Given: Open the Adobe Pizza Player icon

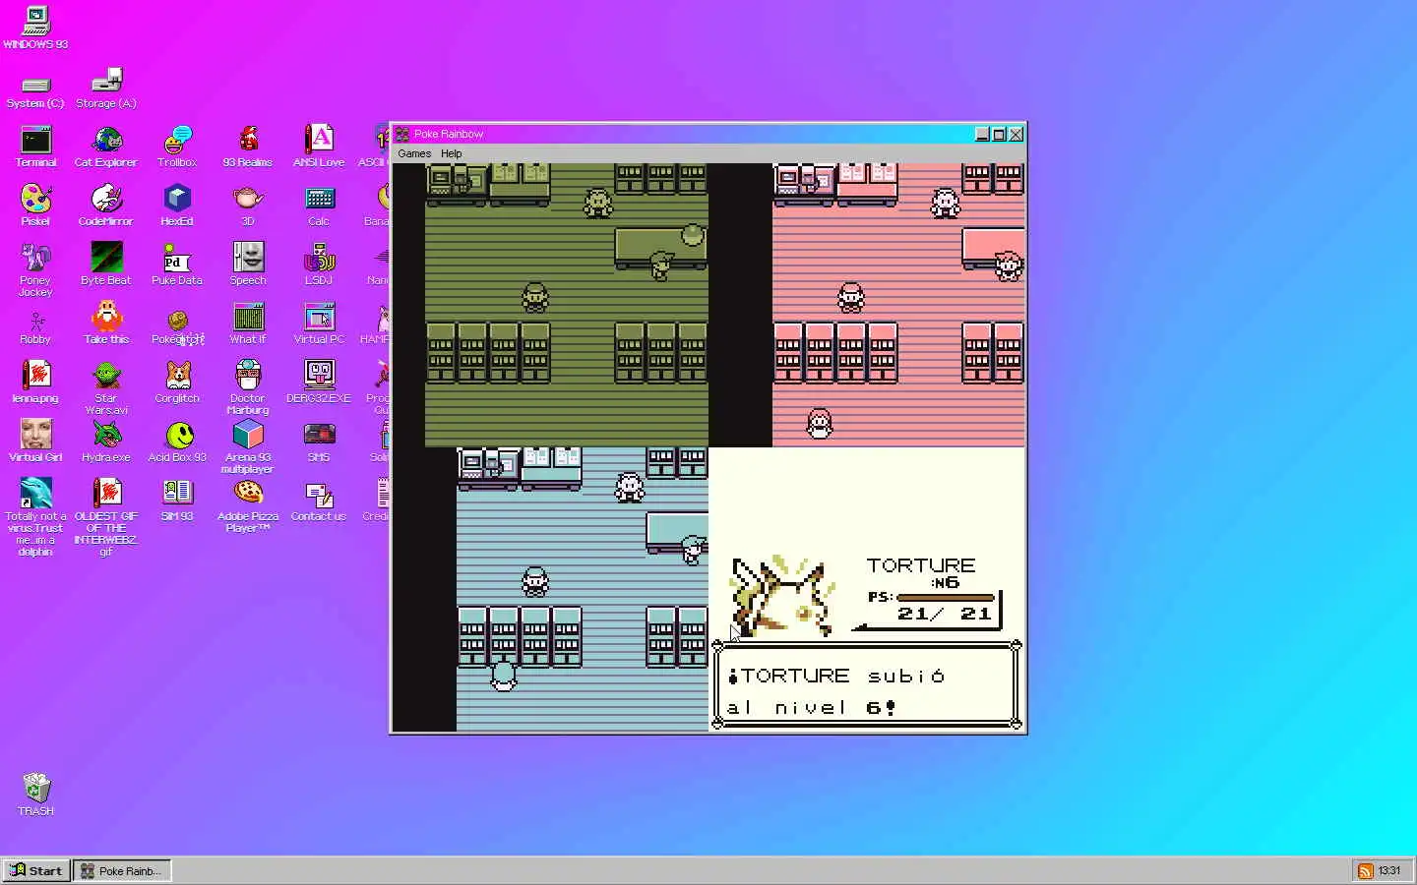Looking at the screenshot, I should click(x=248, y=506).
